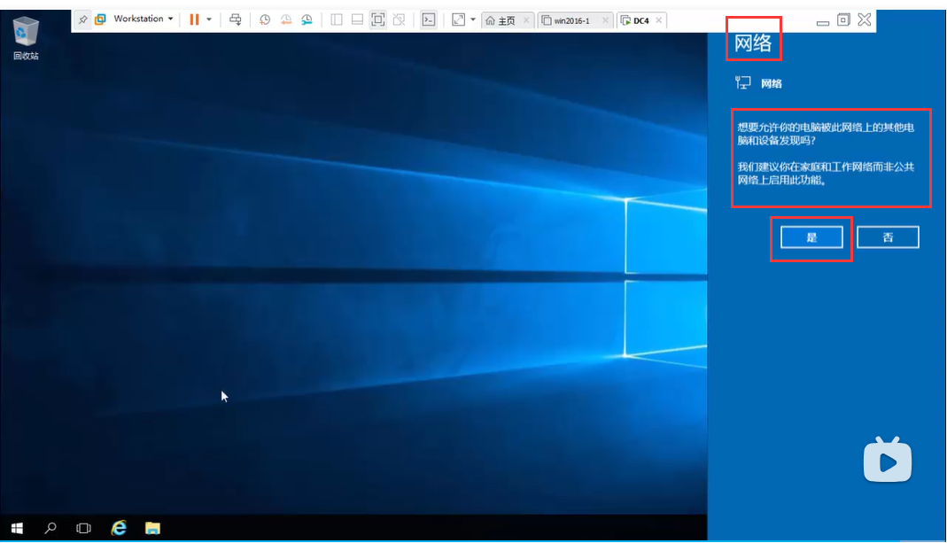This screenshot has width=947, height=543.
Task: Toggle the thumbnail bar view icon
Action: click(358, 20)
